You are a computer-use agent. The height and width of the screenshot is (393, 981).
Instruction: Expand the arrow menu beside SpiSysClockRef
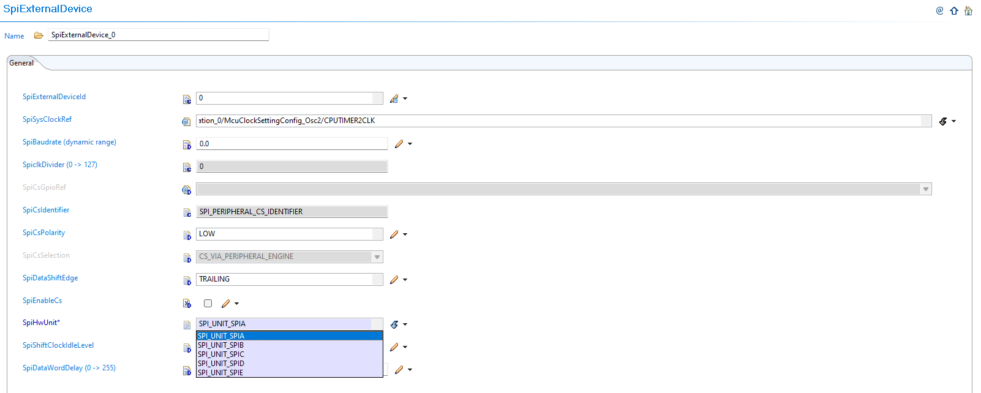(x=953, y=121)
